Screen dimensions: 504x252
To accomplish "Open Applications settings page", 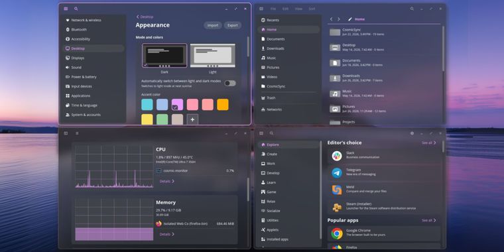I will pyautogui.click(x=94, y=95).
